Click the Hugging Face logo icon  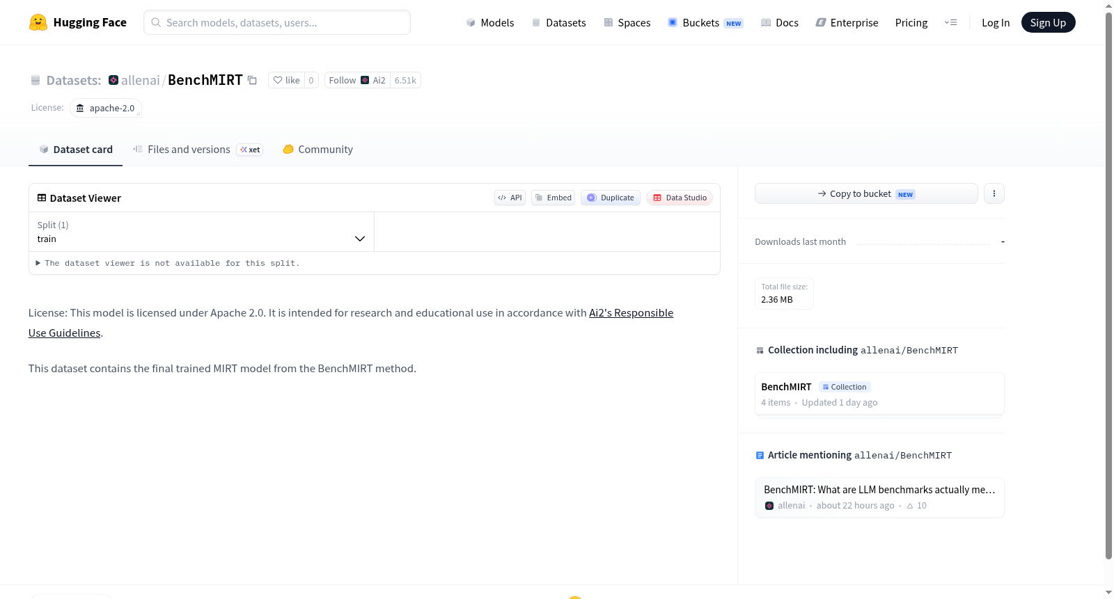[38, 22]
